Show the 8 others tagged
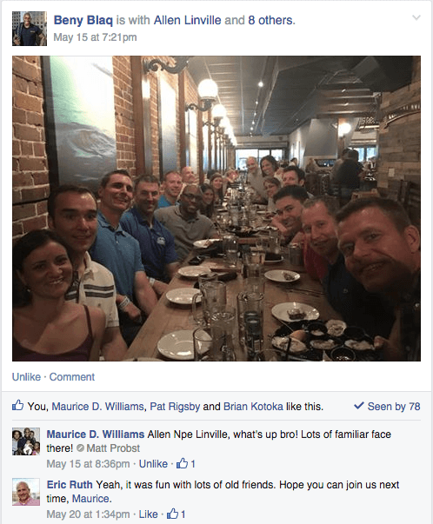The height and width of the screenshot is (524, 433). point(270,20)
